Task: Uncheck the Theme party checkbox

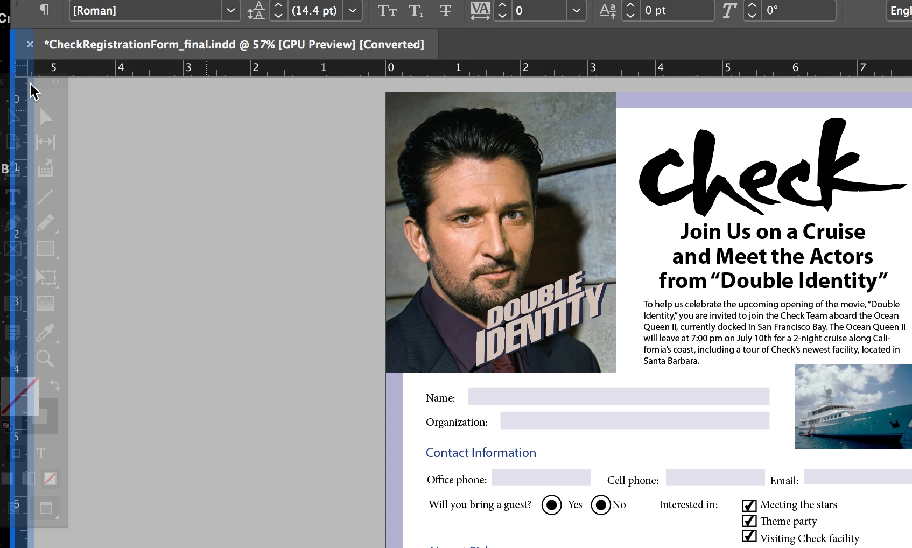Action: click(x=749, y=521)
